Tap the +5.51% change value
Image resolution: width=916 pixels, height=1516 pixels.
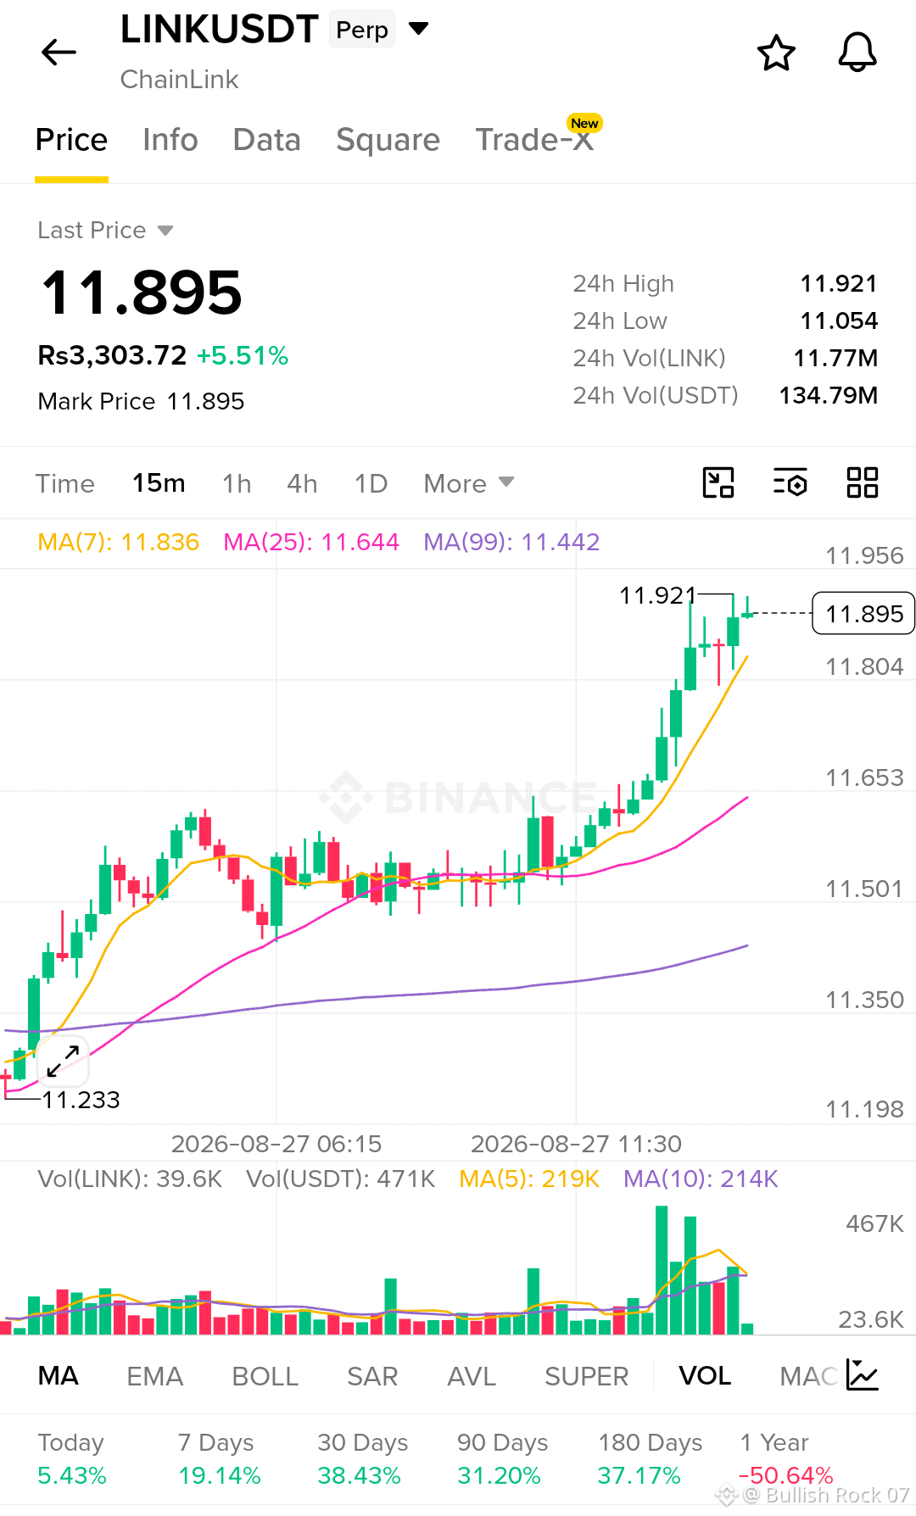coord(243,355)
